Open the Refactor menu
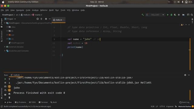Screen dimensions: 194x109 point(44,10)
